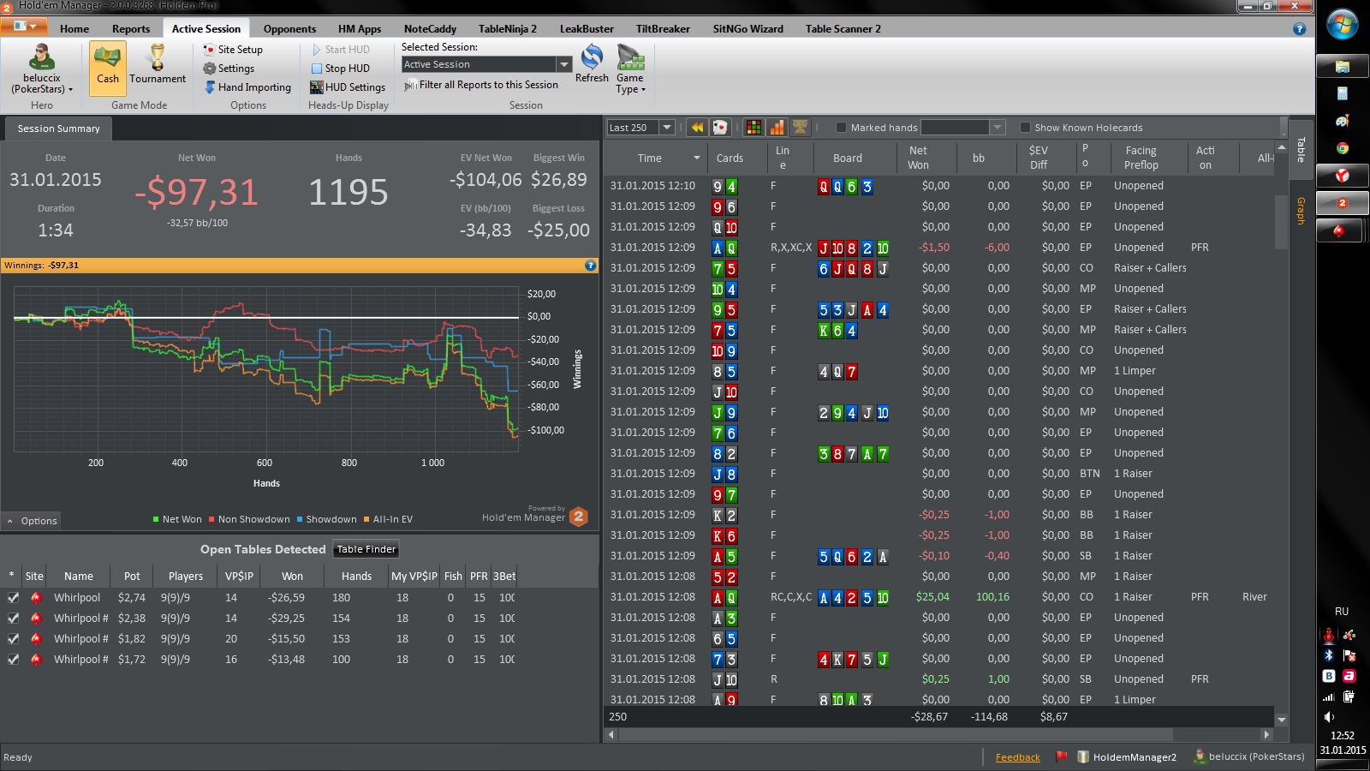Open the Hold'em Manager application menu button
The image size is (1370, 771).
(x=24, y=27)
